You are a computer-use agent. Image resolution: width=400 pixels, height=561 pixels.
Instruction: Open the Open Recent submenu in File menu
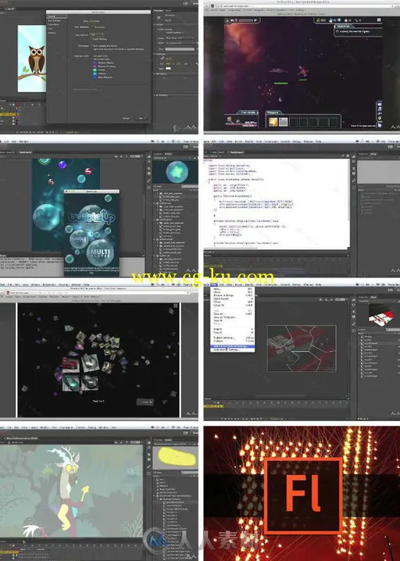click(233, 298)
